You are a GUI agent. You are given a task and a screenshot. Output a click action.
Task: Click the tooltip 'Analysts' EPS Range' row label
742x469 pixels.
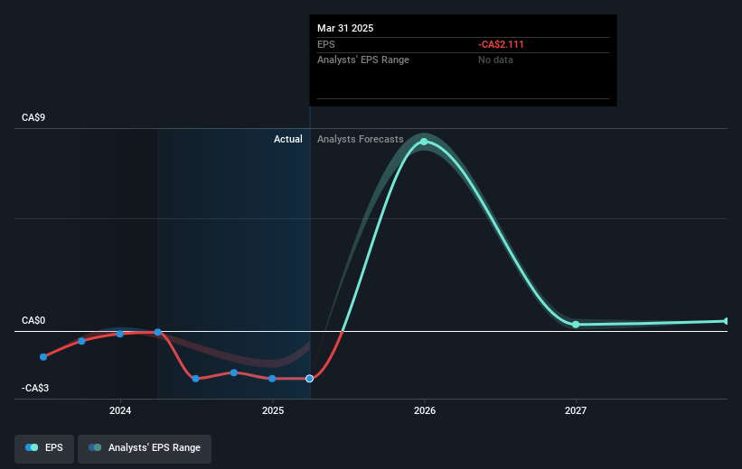(363, 60)
